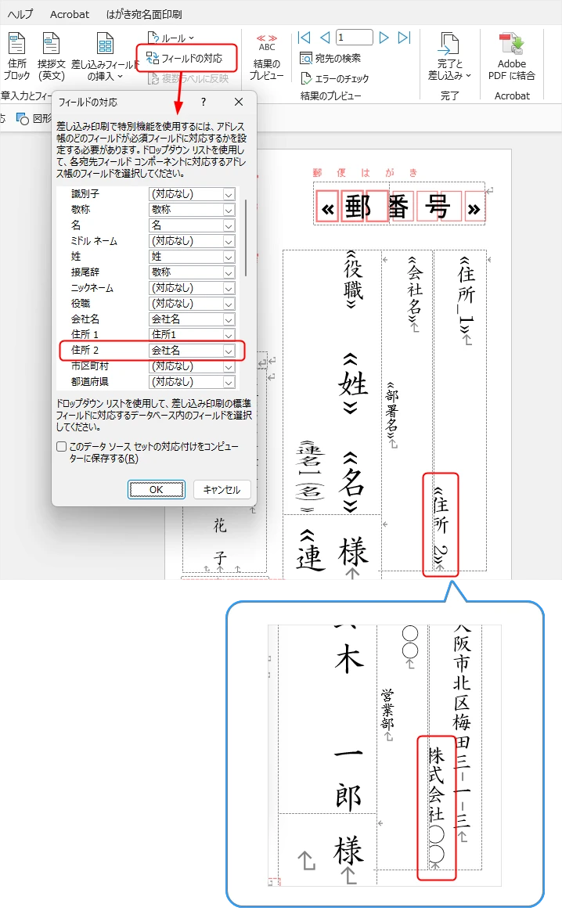Open 宛先の検索 recipient search
This screenshot has height=911, width=562.
coord(330,58)
